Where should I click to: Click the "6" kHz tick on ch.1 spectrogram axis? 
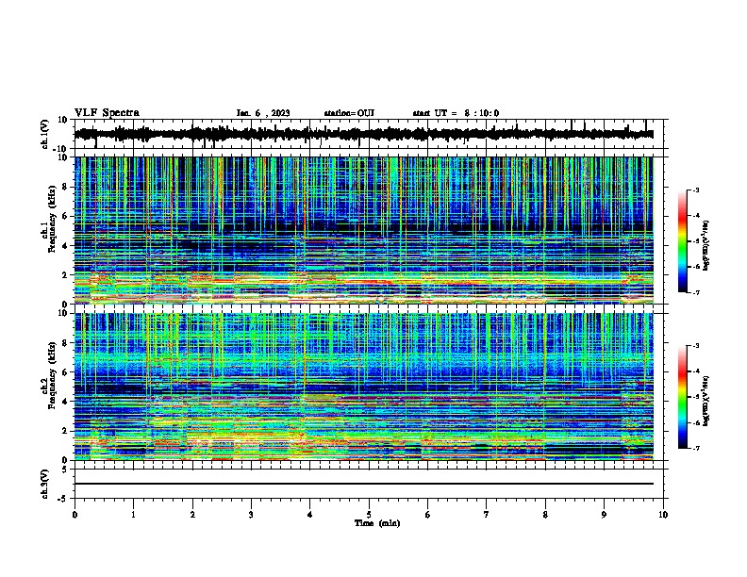[65, 216]
